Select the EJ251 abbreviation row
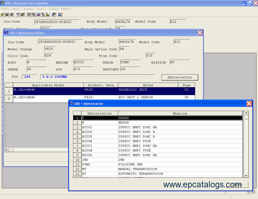 point(162,146)
